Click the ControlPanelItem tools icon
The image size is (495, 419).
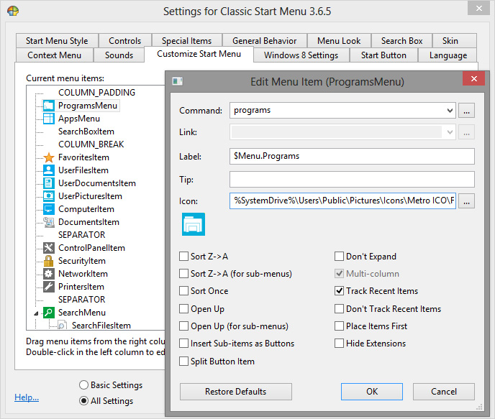coord(49,248)
